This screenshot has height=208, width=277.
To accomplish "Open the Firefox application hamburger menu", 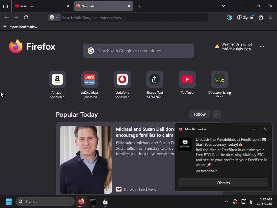I will click(271, 17).
